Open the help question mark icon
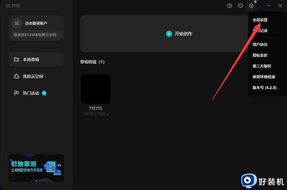 229,6
